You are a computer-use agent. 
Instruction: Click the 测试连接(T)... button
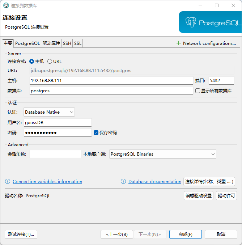tap(21, 235)
